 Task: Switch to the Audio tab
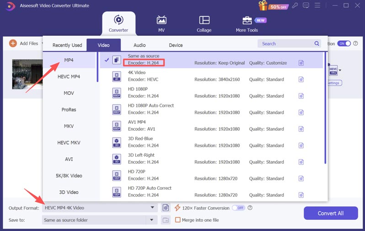click(x=140, y=45)
